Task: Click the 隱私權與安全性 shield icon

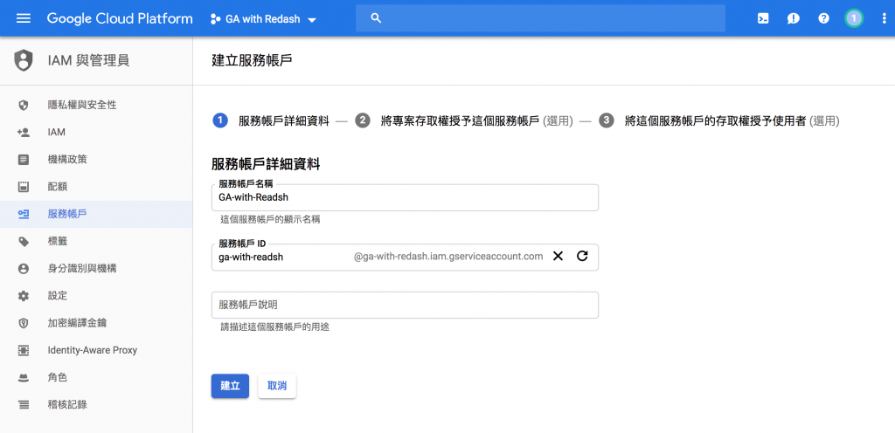Action: point(24,105)
